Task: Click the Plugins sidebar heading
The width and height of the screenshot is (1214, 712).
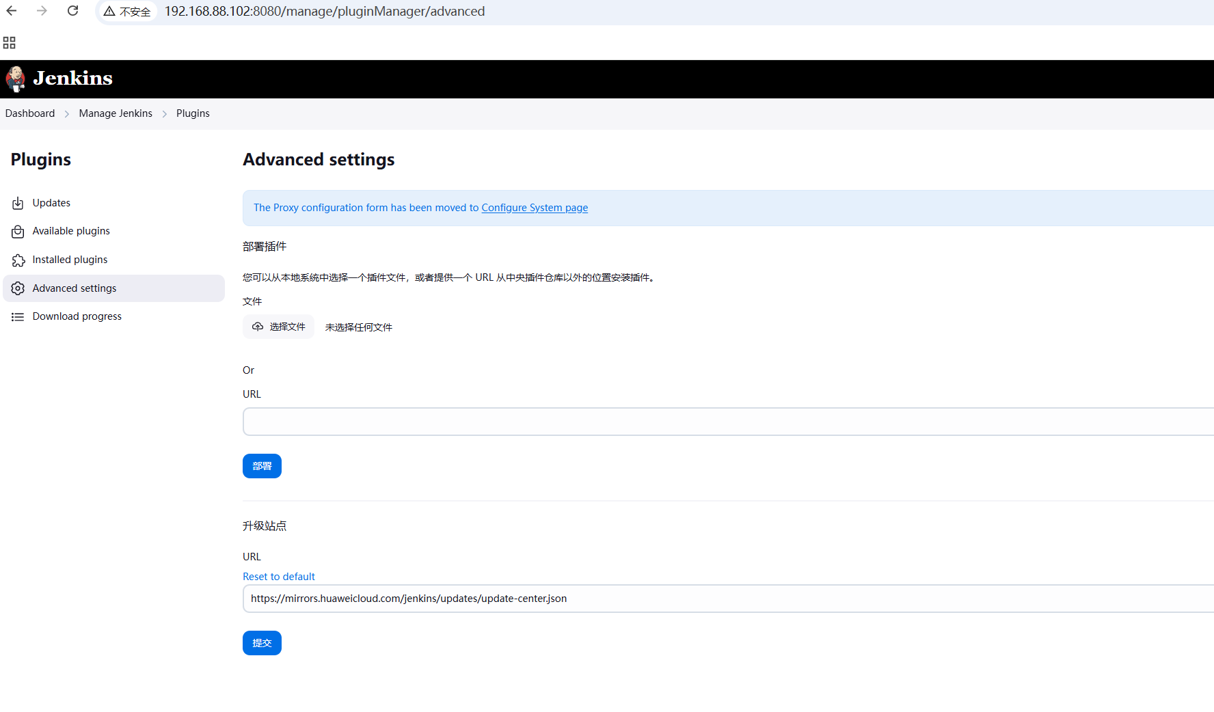Action: point(41,160)
